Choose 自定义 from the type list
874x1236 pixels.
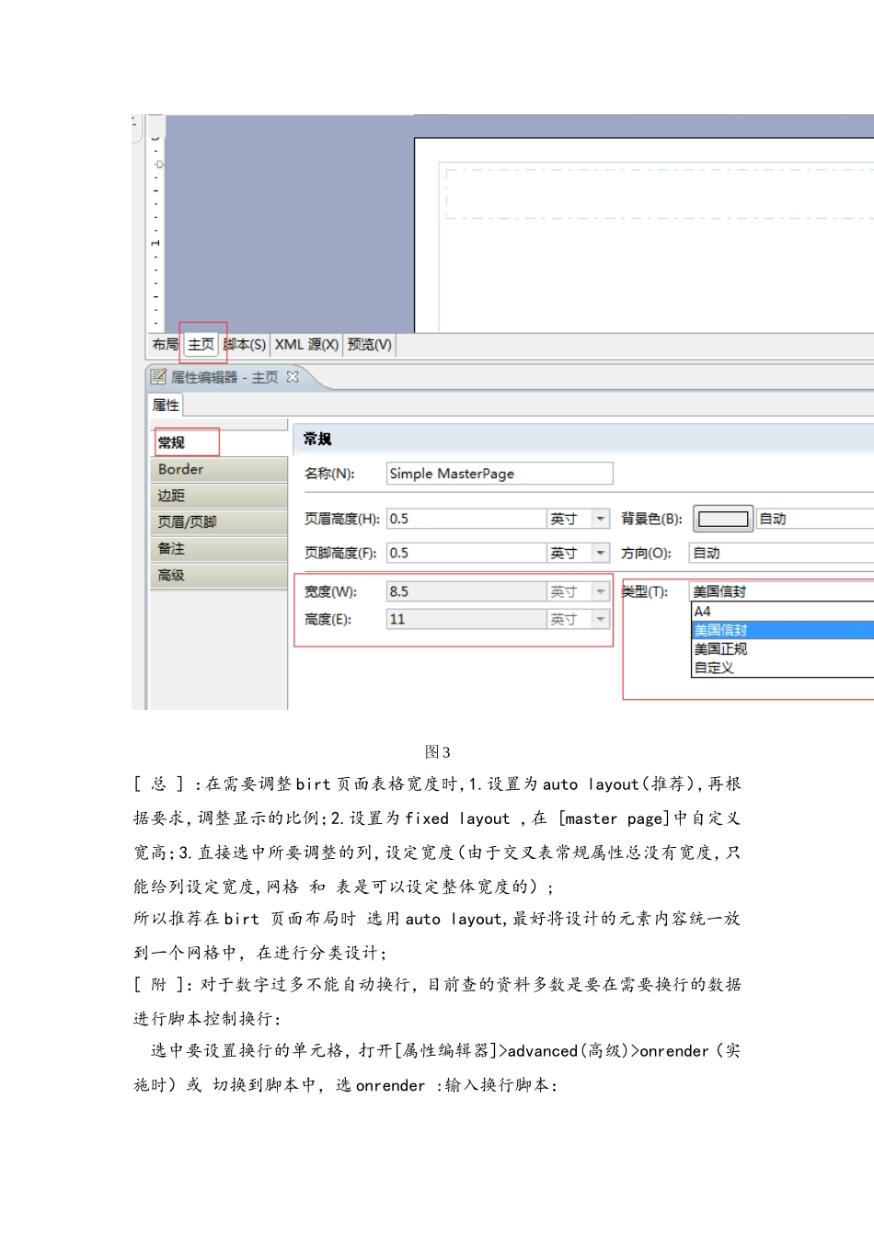782,668
